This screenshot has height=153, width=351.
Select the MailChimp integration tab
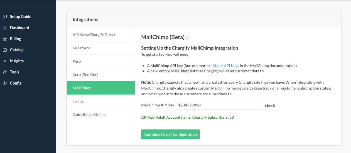click(82, 88)
